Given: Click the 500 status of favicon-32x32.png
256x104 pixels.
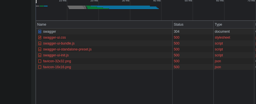Looking at the screenshot, I should (177, 61).
